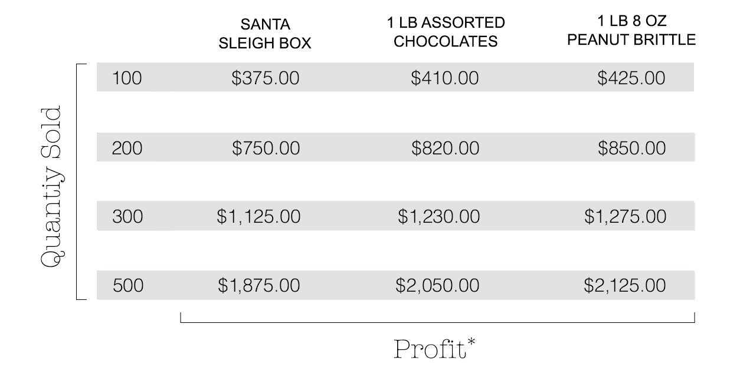
Task: Click the 1 LB Assorted Chocolates header
Action: (446, 32)
